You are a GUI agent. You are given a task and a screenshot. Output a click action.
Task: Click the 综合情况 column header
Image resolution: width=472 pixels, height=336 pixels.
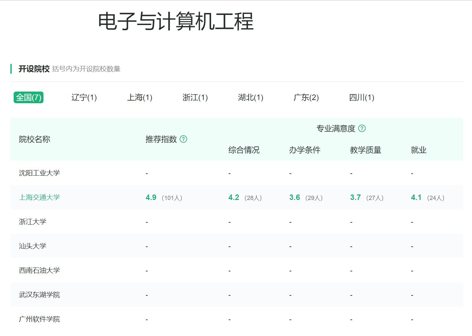[x=244, y=150]
